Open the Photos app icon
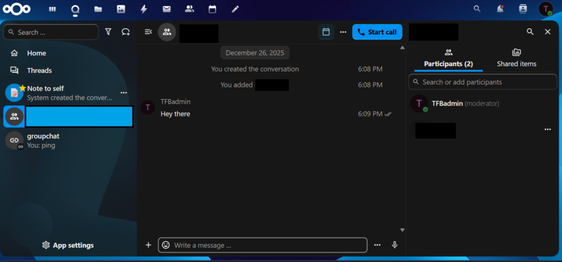562x262 pixels. (121, 9)
